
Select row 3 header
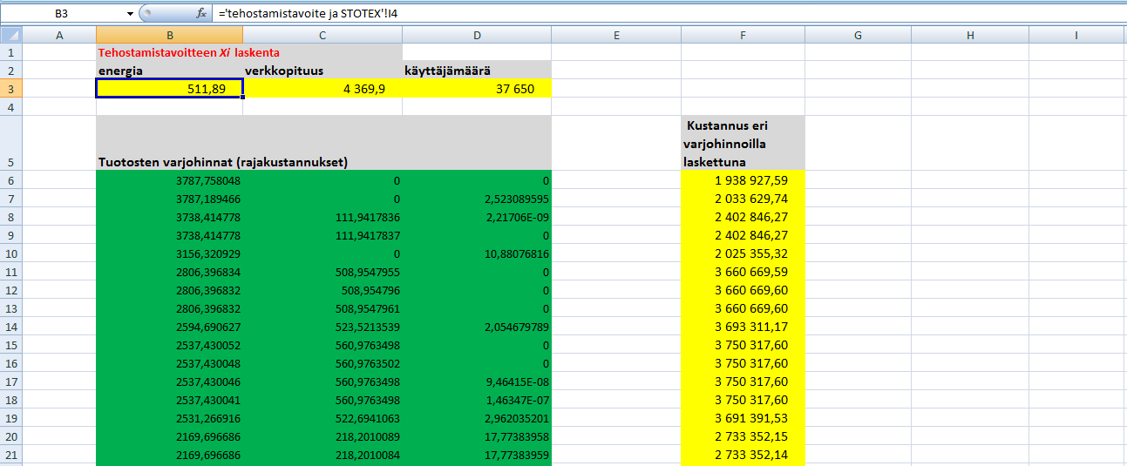pyautogui.click(x=10, y=89)
